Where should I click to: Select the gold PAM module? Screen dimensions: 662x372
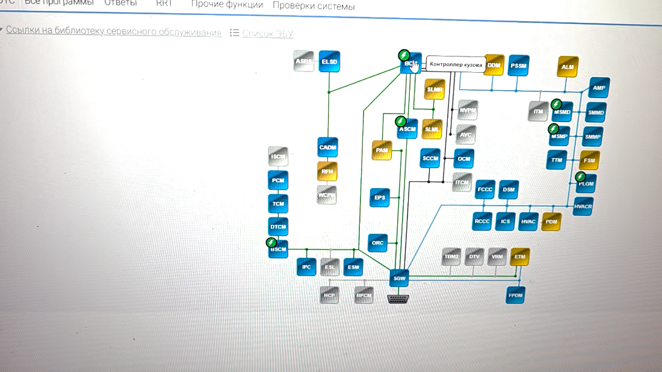[x=381, y=150]
